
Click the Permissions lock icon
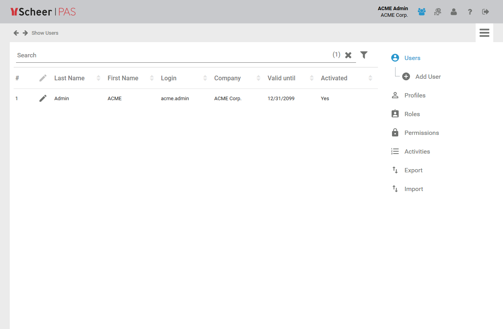395,133
